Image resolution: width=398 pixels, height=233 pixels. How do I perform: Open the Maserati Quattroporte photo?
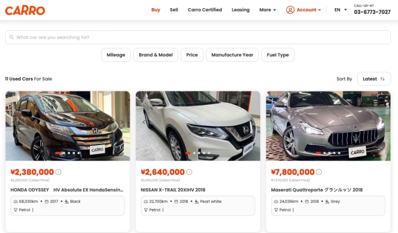coord(328,126)
